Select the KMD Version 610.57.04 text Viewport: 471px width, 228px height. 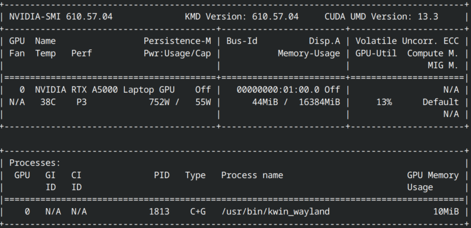[x=242, y=16]
